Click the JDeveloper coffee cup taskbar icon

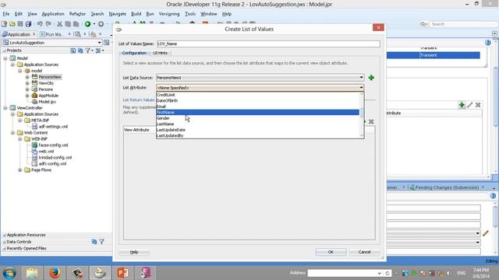pos(100,273)
